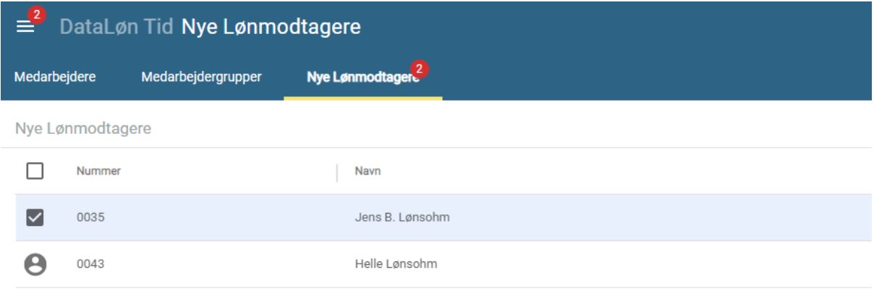
Task: Click the red notification badge on menu
Action: (36, 15)
